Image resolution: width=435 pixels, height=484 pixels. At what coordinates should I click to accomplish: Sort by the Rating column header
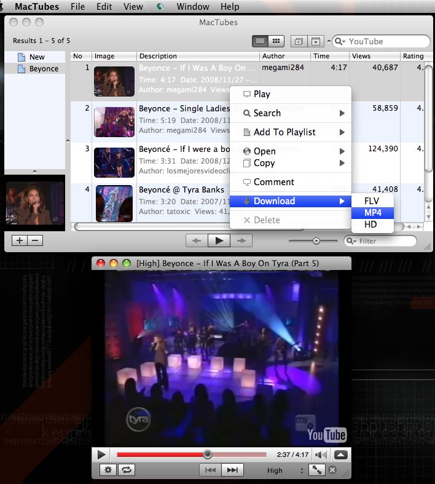(x=413, y=56)
